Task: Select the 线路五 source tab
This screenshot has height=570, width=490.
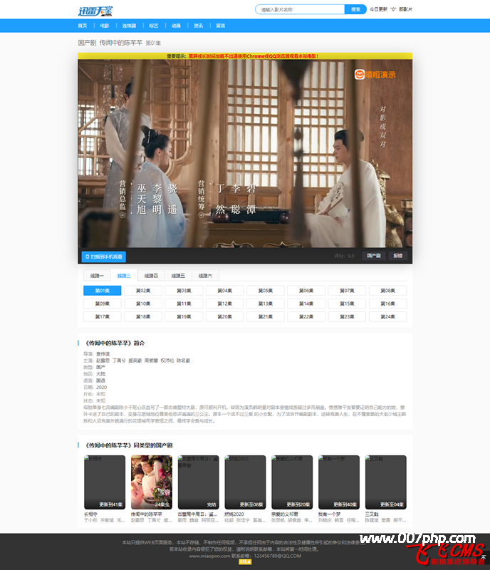Action: click(178, 275)
